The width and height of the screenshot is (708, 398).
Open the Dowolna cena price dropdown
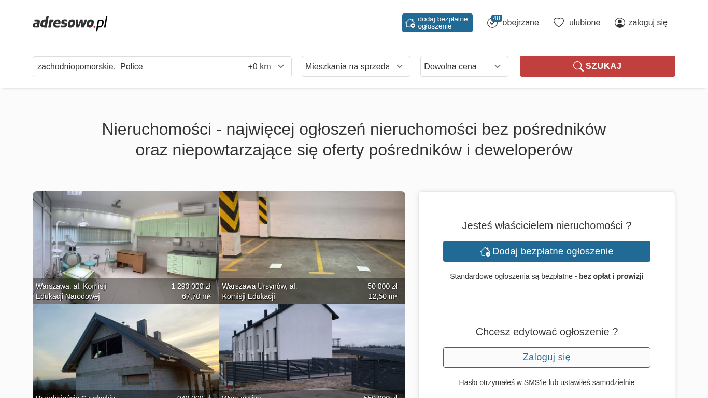tap(464, 66)
